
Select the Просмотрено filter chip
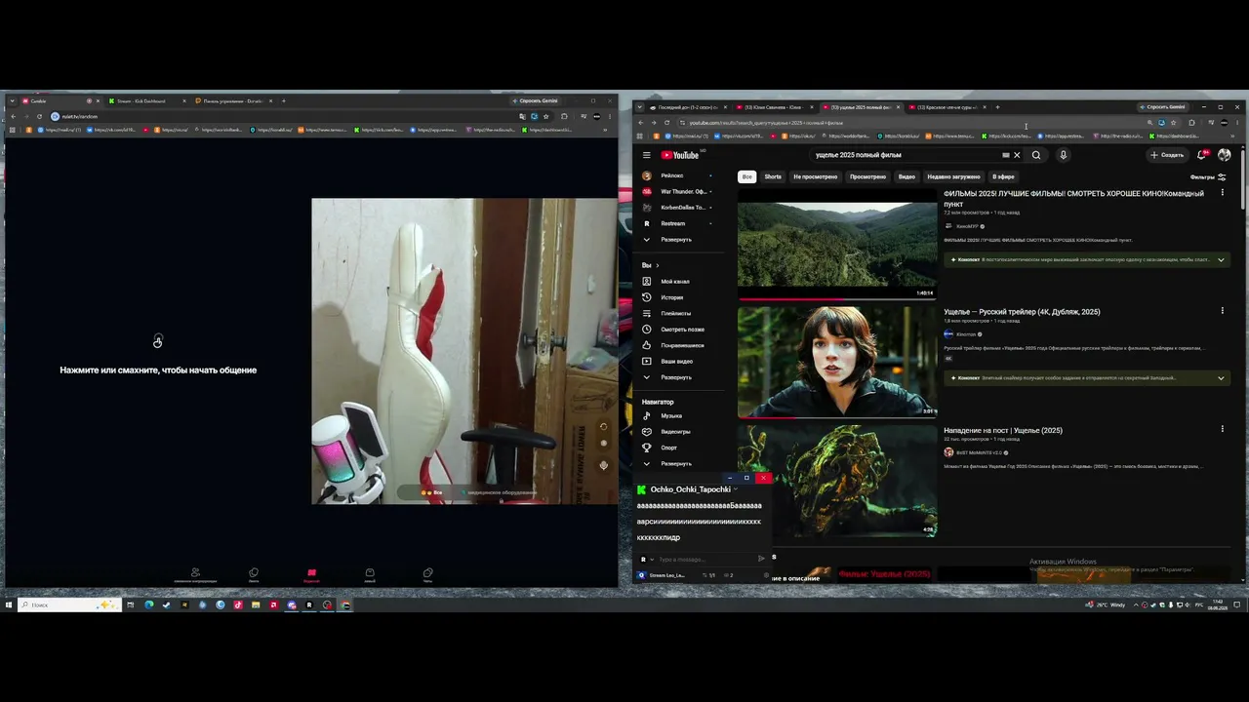click(x=867, y=176)
